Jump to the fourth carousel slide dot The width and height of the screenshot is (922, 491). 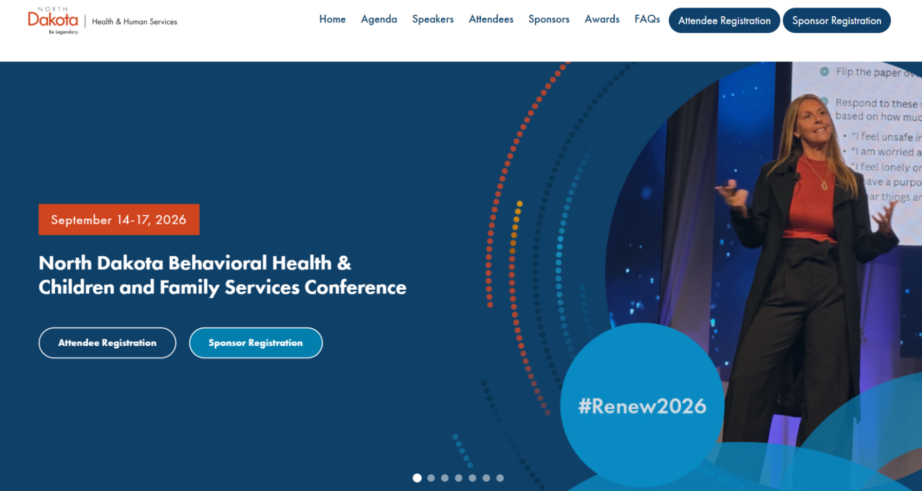[459, 478]
